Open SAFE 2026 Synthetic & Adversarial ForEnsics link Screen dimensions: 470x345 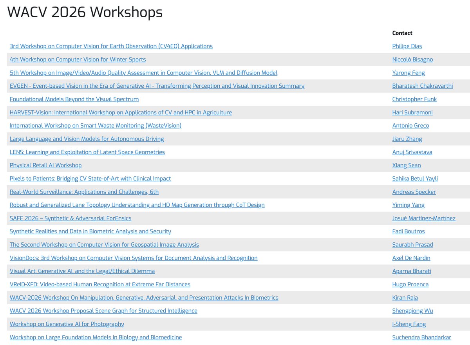tap(70, 218)
